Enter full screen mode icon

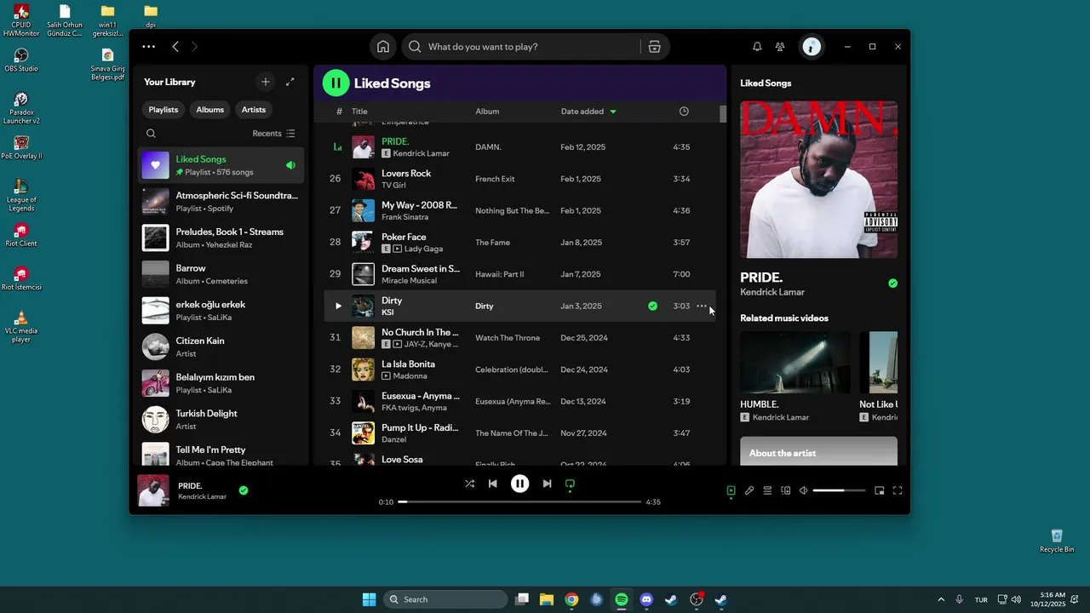(x=898, y=490)
